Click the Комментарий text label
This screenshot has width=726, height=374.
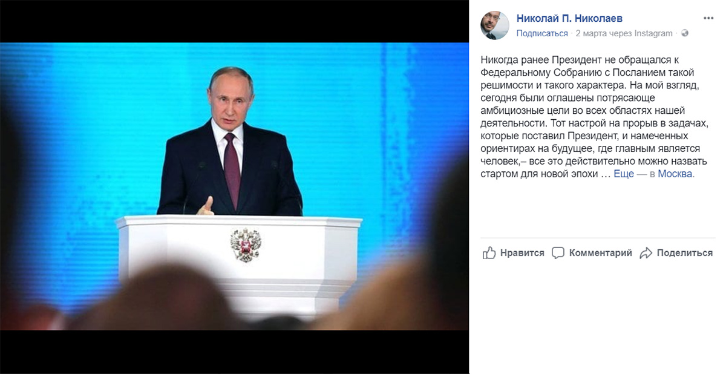601,253
